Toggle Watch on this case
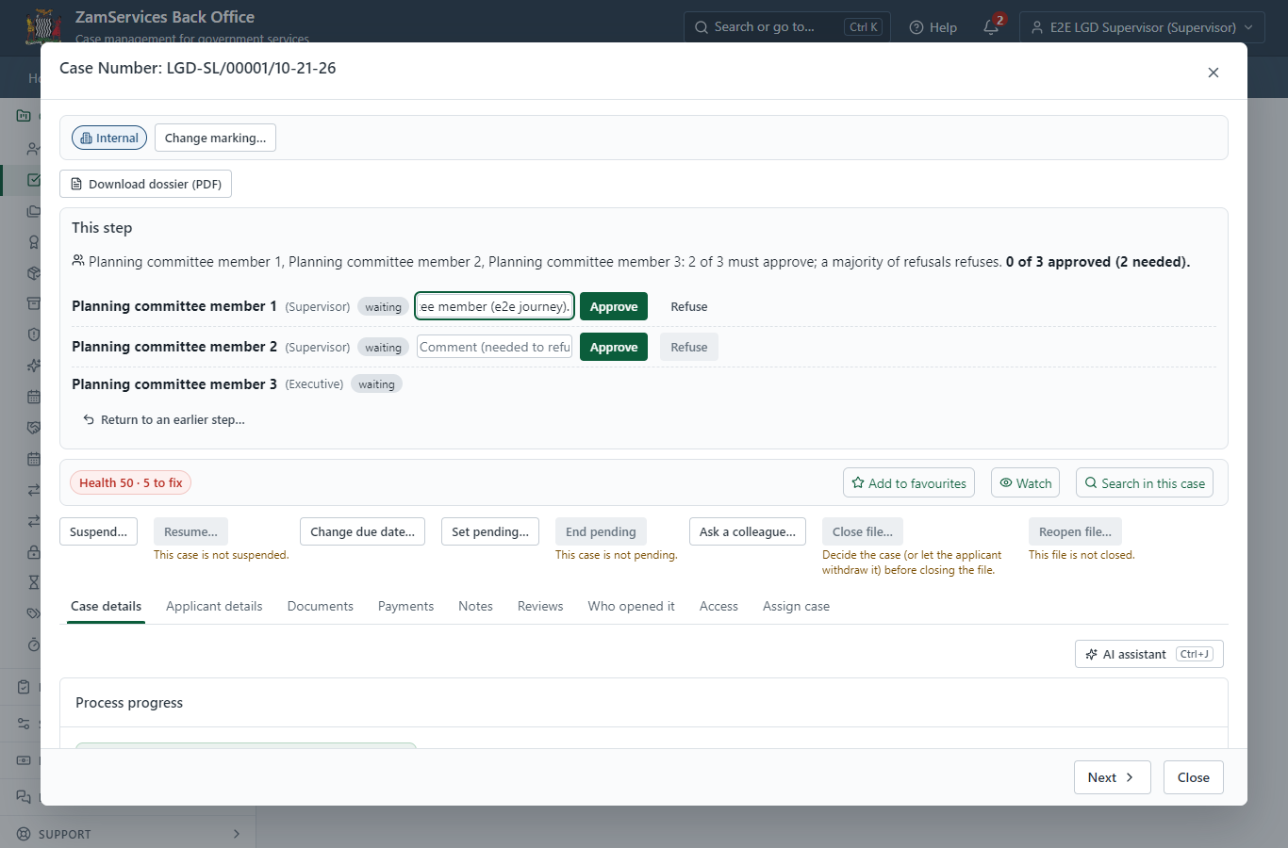 click(1025, 482)
